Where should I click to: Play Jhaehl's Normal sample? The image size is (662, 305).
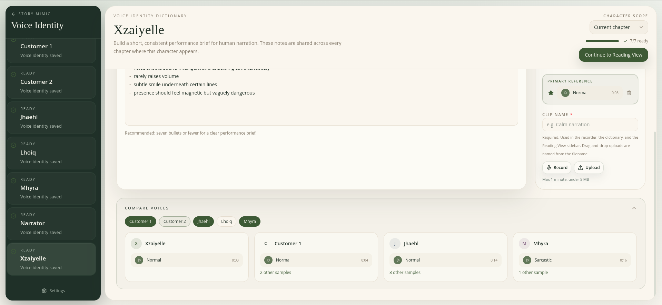(398, 260)
